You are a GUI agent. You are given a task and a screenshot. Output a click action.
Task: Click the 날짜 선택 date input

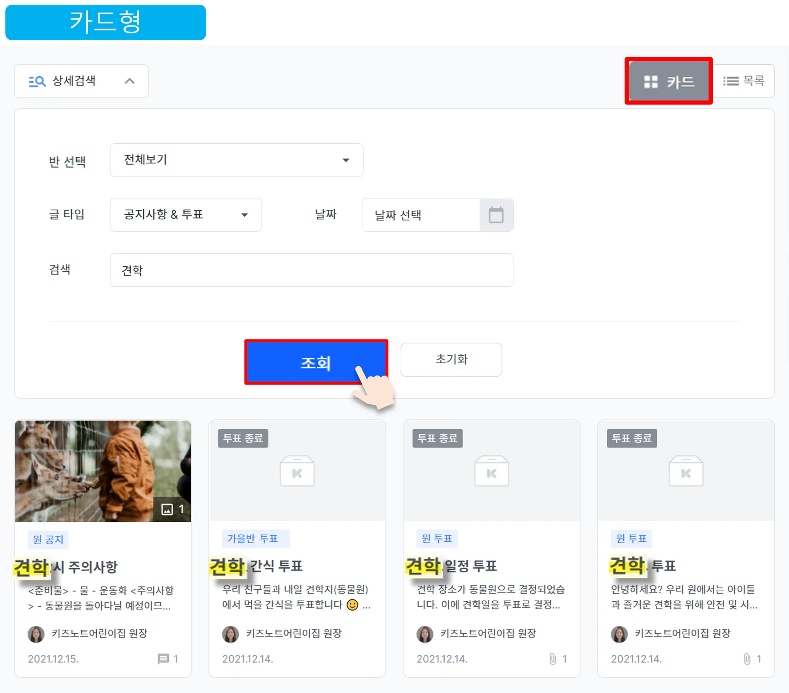(421, 215)
